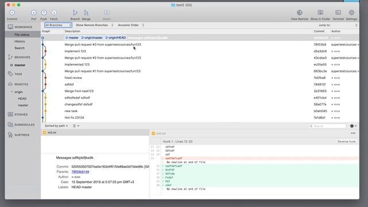368x207 pixels.
Task: Open diff options gear menu
Action: [x=353, y=126]
